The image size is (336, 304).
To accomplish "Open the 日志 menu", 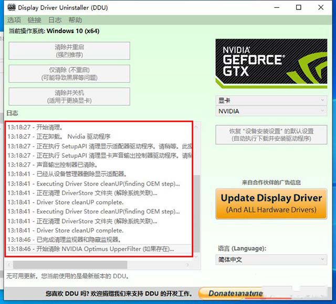I will coord(55,20).
